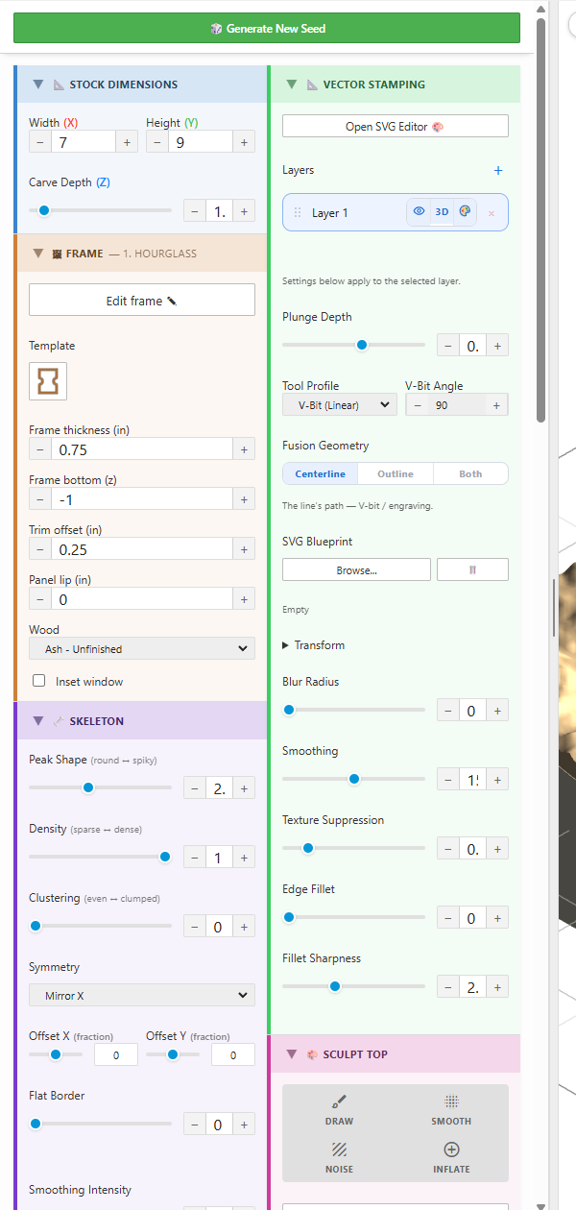Toggle Layer 1 visibility eye icon

click(419, 211)
